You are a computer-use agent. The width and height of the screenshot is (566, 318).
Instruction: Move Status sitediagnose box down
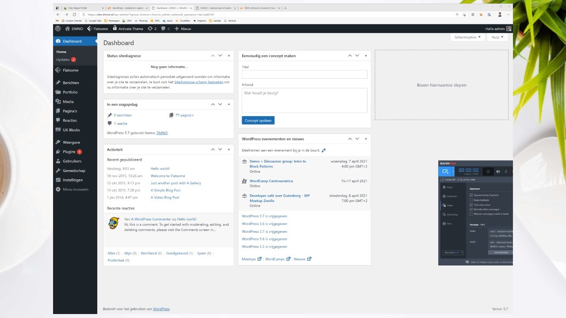pos(220,56)
